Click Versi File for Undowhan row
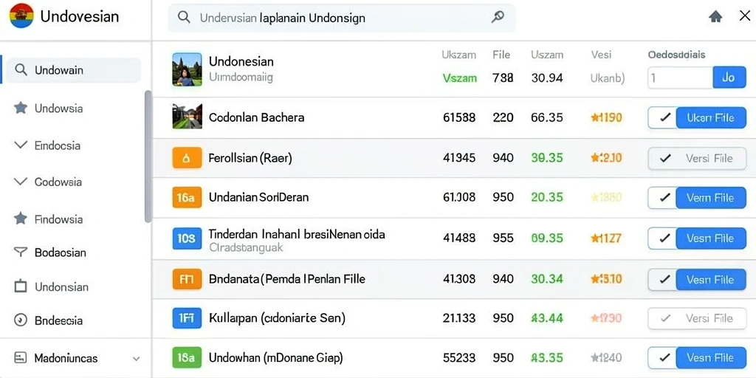The width and height of the screenshot is (756, 378). [711, 358]
